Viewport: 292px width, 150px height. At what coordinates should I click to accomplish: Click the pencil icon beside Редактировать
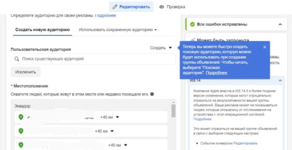point(115,7)
